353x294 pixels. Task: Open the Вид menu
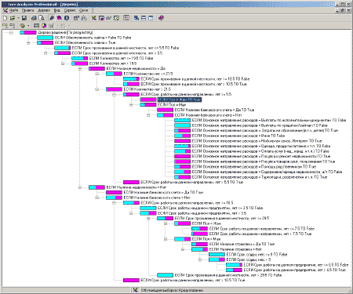coord(57,10)
